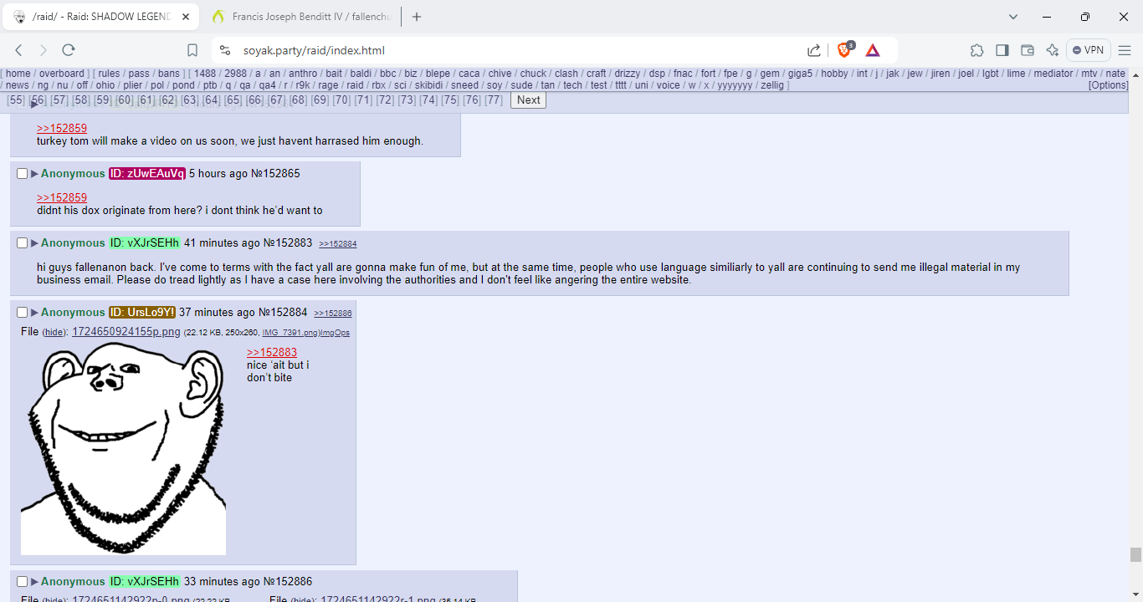The height and width of the screenshot is (602, 1143).
Task: Open the browser hamburger main menu
Action: point(1125,50)
